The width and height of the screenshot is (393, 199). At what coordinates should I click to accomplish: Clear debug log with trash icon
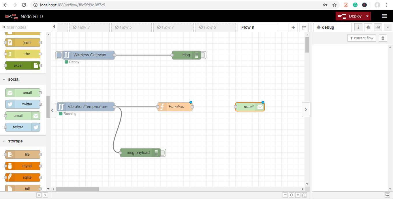pos(383,38)
